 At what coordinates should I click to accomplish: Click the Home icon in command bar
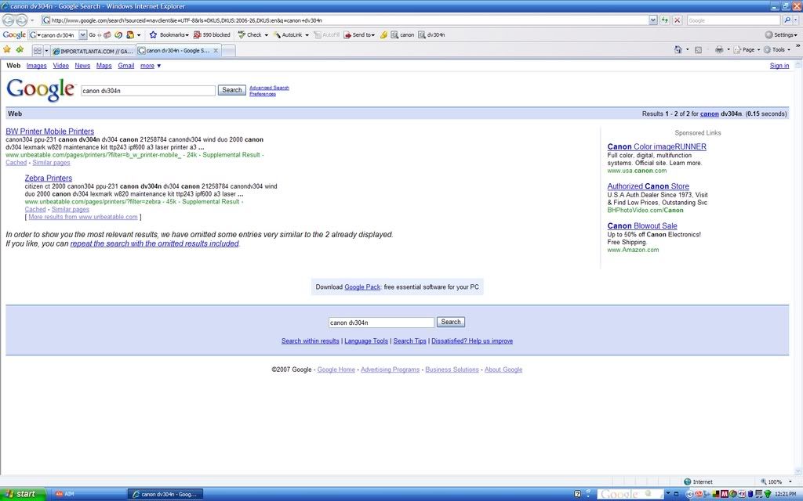pyautogui.click(x=678, y=49)
